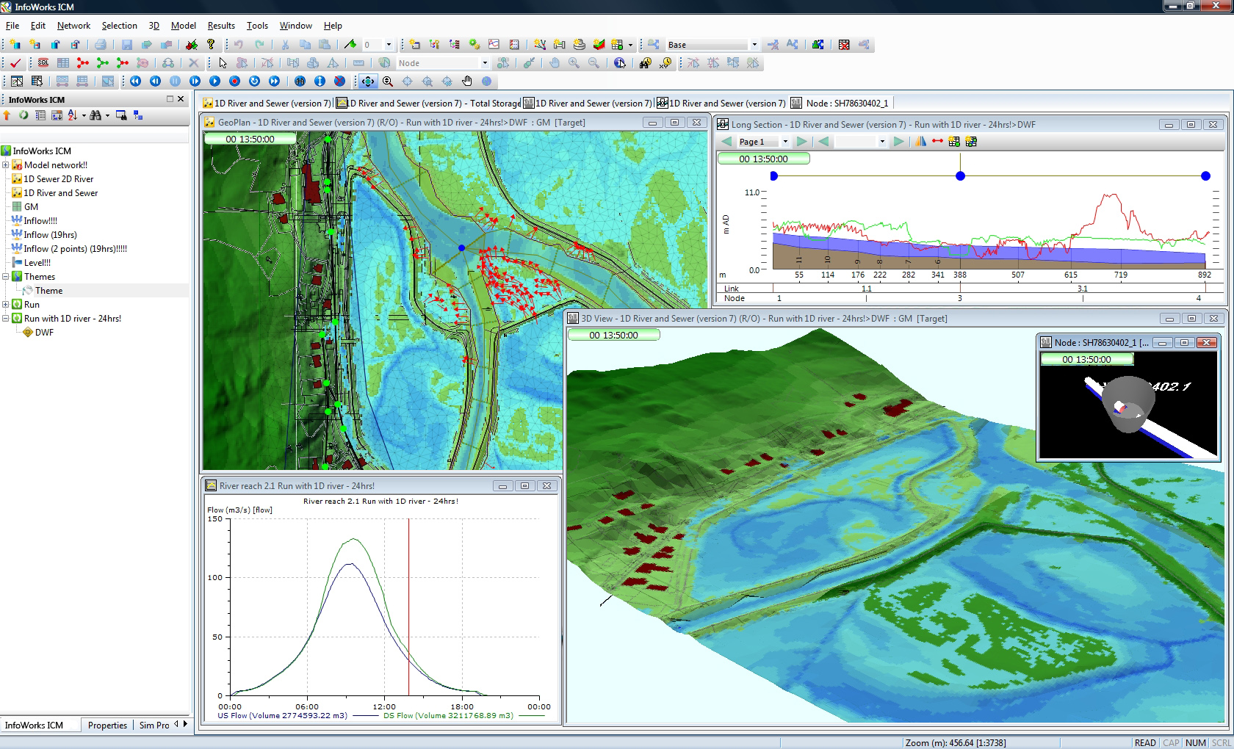
Task: Click the new 3D terrain view icon
Action: point(599,45)
